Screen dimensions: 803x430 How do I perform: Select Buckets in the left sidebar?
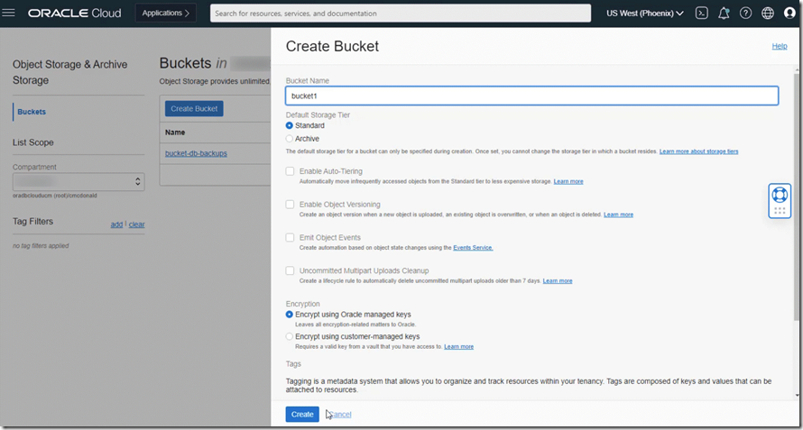click(x=32, y=112)
